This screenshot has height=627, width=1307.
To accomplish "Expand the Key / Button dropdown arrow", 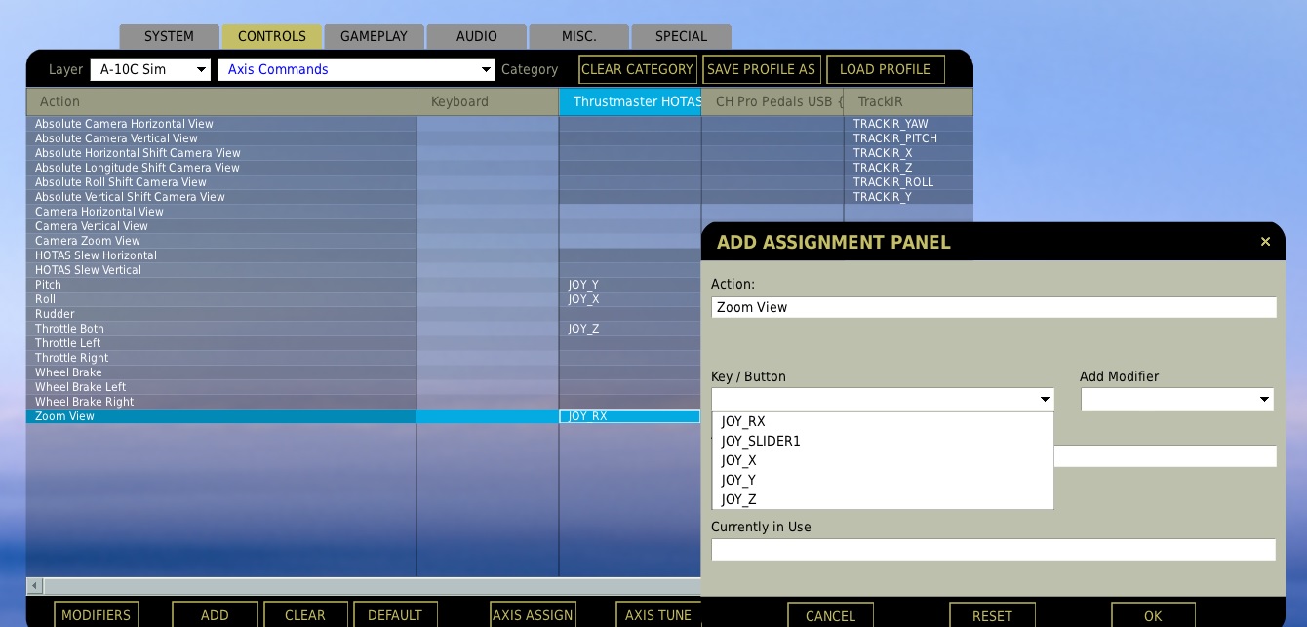I will (1045, 400).
